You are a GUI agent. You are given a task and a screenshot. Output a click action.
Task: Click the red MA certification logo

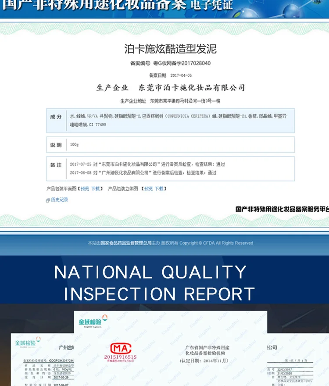[121, 349]
